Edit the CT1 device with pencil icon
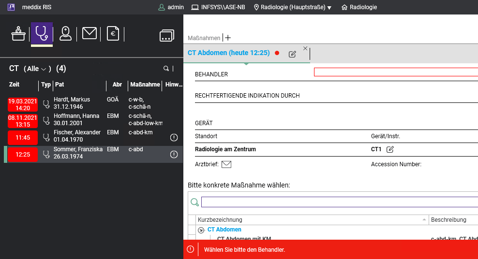This screenshot has width=478, height=259. click(x=390, y=150)
